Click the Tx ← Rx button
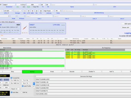Viewport: 131px width, 98px height. 26,80
